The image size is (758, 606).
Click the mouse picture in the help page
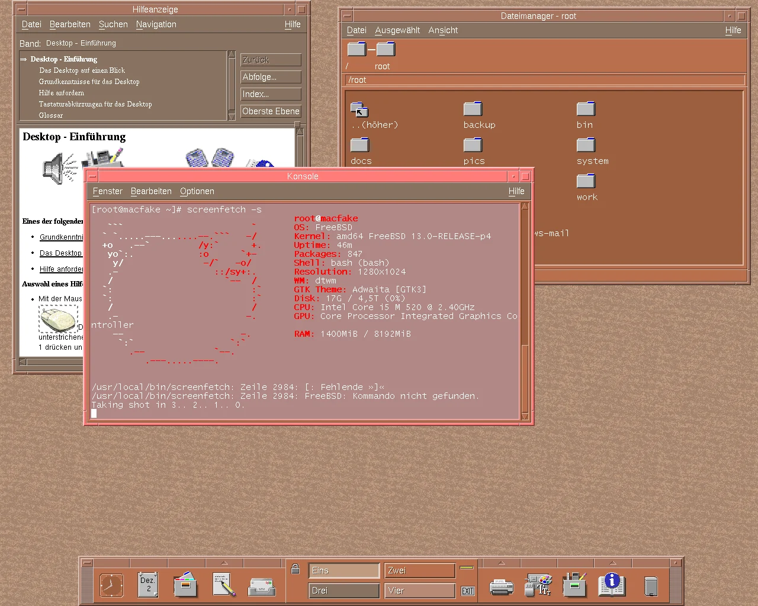tap(58, 320)
